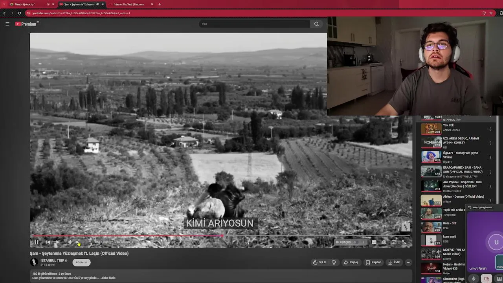
Task: Skip to previous video in player
Action: click(x=48, y=242)
